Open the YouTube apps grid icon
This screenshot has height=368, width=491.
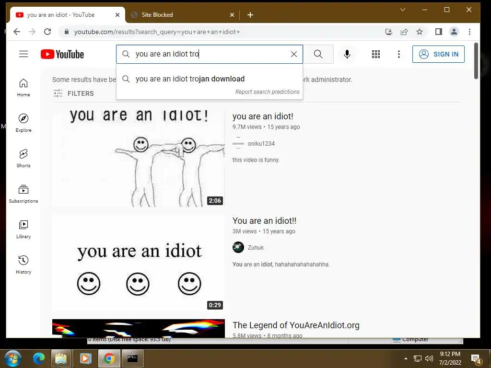click(376, 54)
